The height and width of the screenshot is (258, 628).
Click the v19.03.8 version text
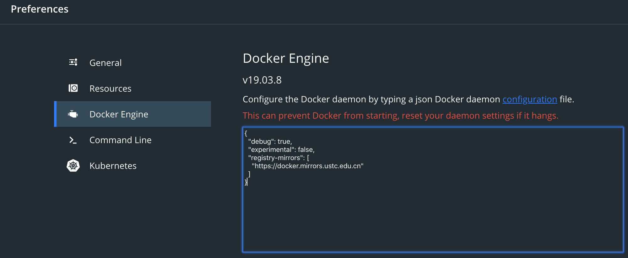point(262,80)
